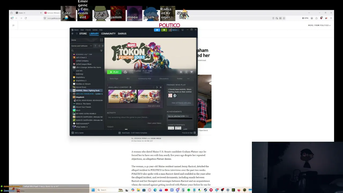Open MORE FROM POLITICO dropdown in browser
The height and width of the screenshot is (193, 343).
[x=319, y=25]
